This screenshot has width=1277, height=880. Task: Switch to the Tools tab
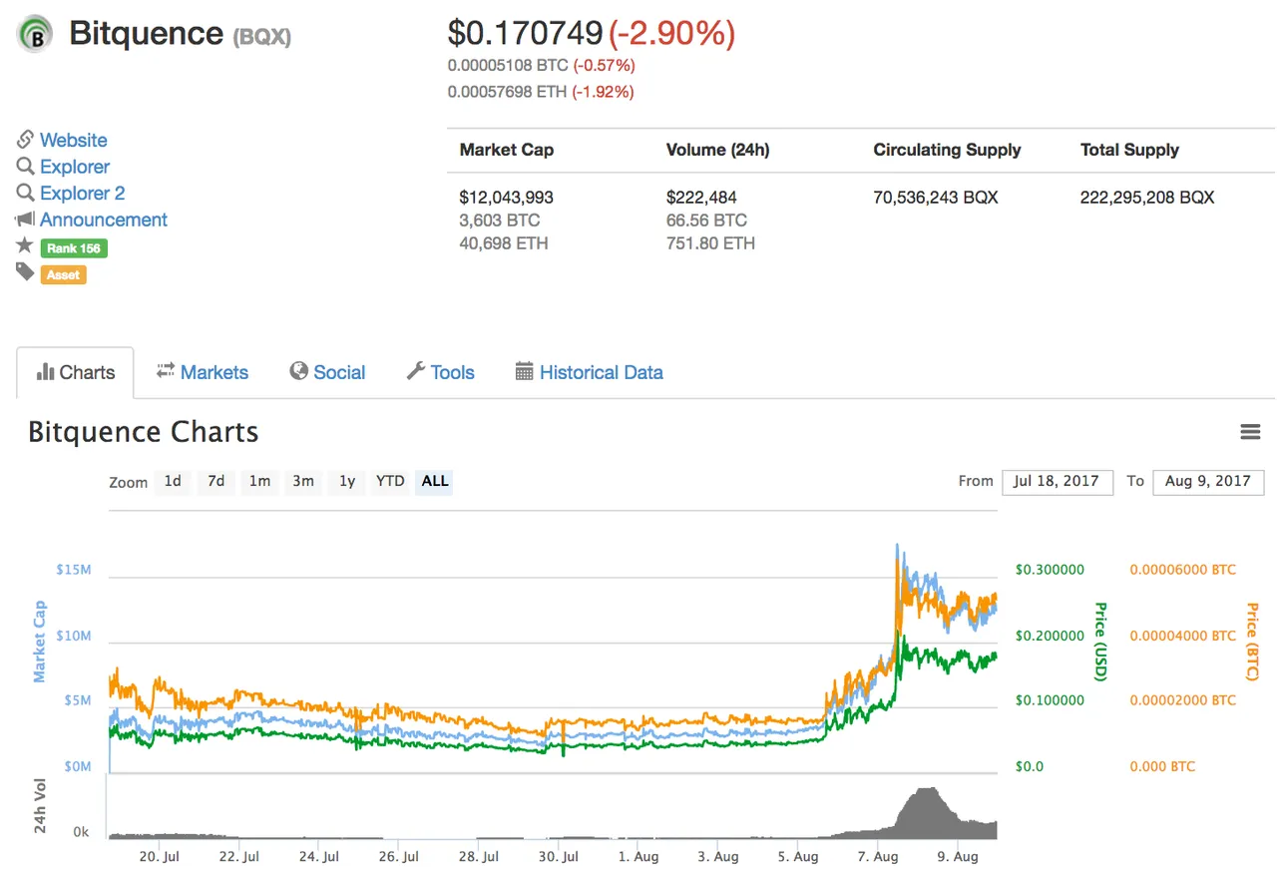tap(440, 372)
